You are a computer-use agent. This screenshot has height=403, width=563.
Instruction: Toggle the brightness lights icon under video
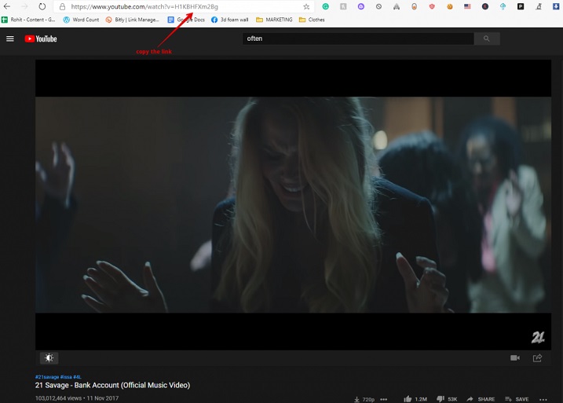(x=49, y=357)
